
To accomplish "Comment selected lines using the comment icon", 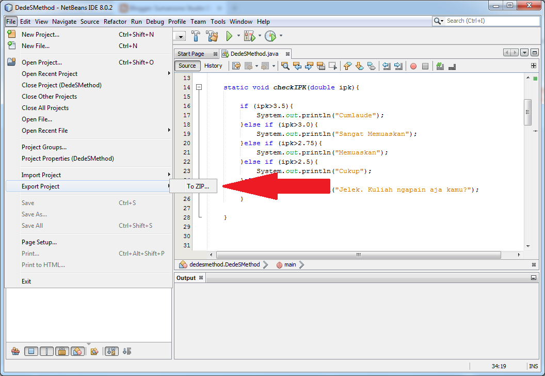I will 439,66.
